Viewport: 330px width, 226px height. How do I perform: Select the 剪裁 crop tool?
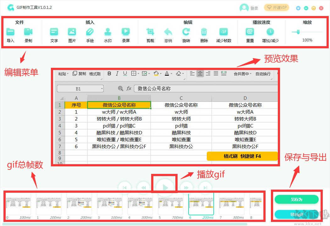(x=150, y=32)
